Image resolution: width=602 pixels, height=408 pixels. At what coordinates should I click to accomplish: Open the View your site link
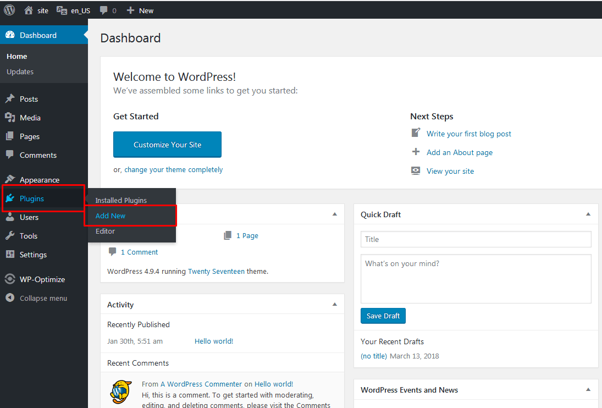(x=450, y=171)
